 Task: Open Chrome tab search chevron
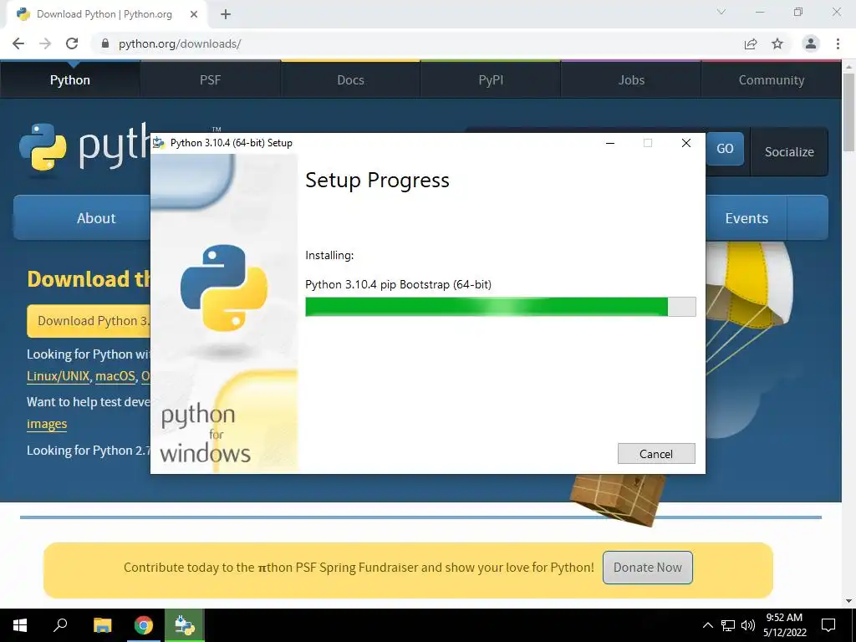(721, 12)
